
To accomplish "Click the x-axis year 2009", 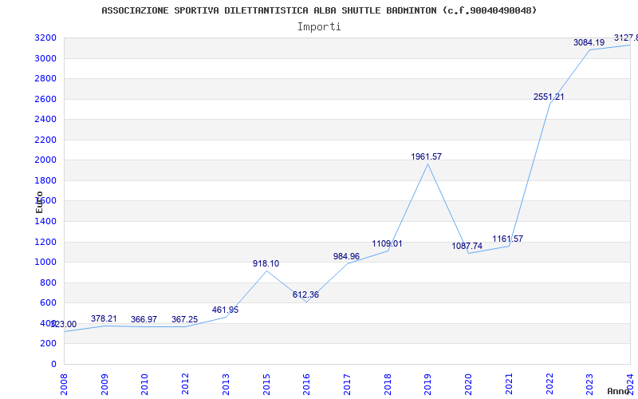I will pos(104,384).
